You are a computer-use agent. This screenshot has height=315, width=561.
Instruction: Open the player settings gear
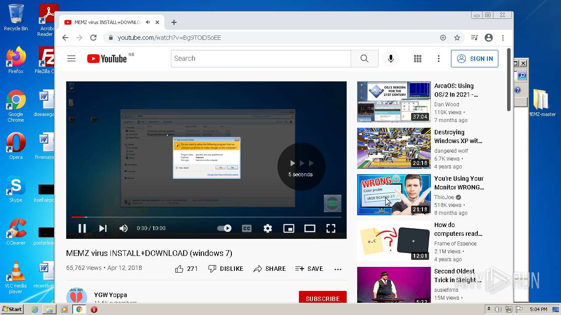[x=268, y=228]
